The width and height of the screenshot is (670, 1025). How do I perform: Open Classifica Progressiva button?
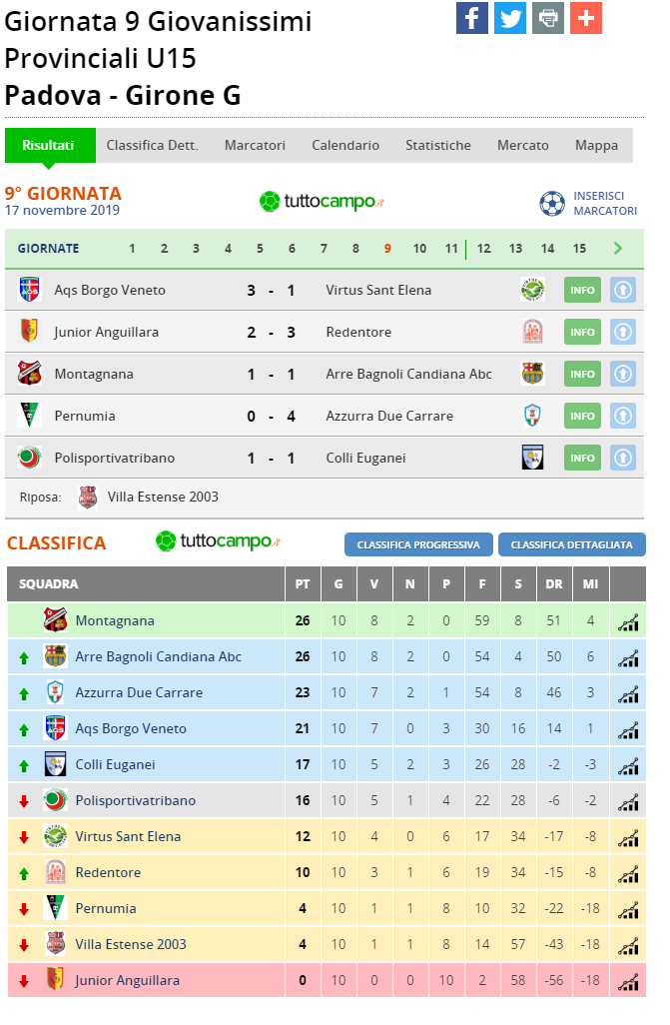tap(418, 544)
